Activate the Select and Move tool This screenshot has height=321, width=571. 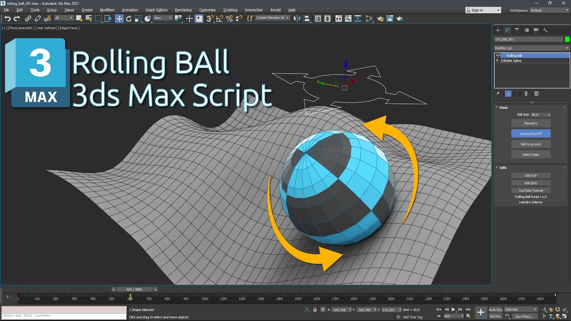(119, 18)
